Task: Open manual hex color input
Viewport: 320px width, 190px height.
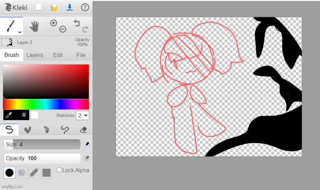Action: (x=24, y=115)
